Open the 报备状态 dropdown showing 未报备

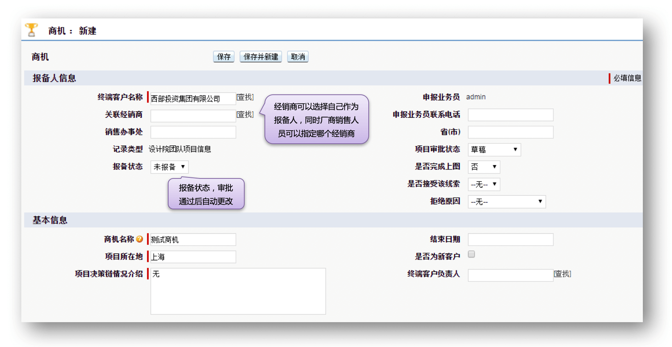169,167
